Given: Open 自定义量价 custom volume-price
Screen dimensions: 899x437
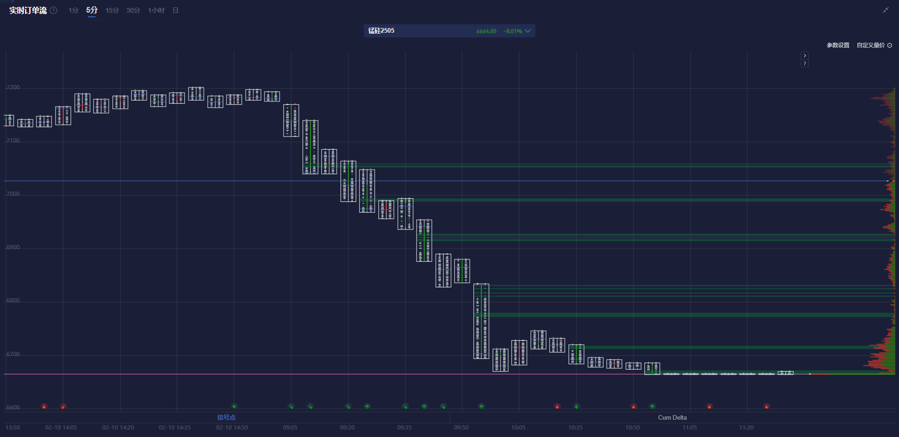Looking at the screenshot, I should (x=870, y=45).
